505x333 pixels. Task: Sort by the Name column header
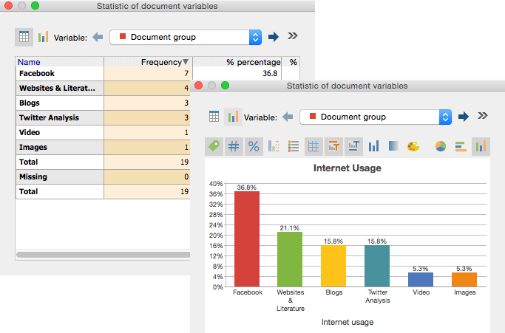[60, 62]
